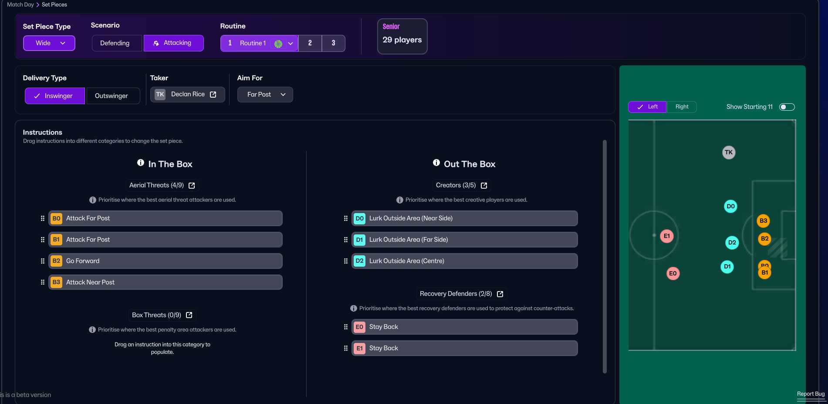Screen dimensions: 828x404
Task: Open Box Threats pop-out icon
Action: click(189, 315)
